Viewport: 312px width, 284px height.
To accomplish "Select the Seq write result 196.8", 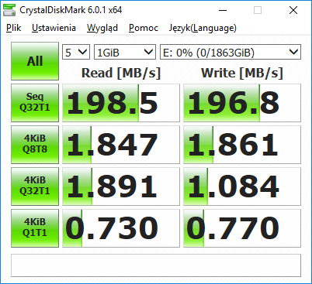I will 242,103.
